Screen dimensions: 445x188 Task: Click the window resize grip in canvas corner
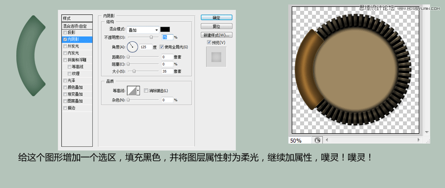point(427,141)
